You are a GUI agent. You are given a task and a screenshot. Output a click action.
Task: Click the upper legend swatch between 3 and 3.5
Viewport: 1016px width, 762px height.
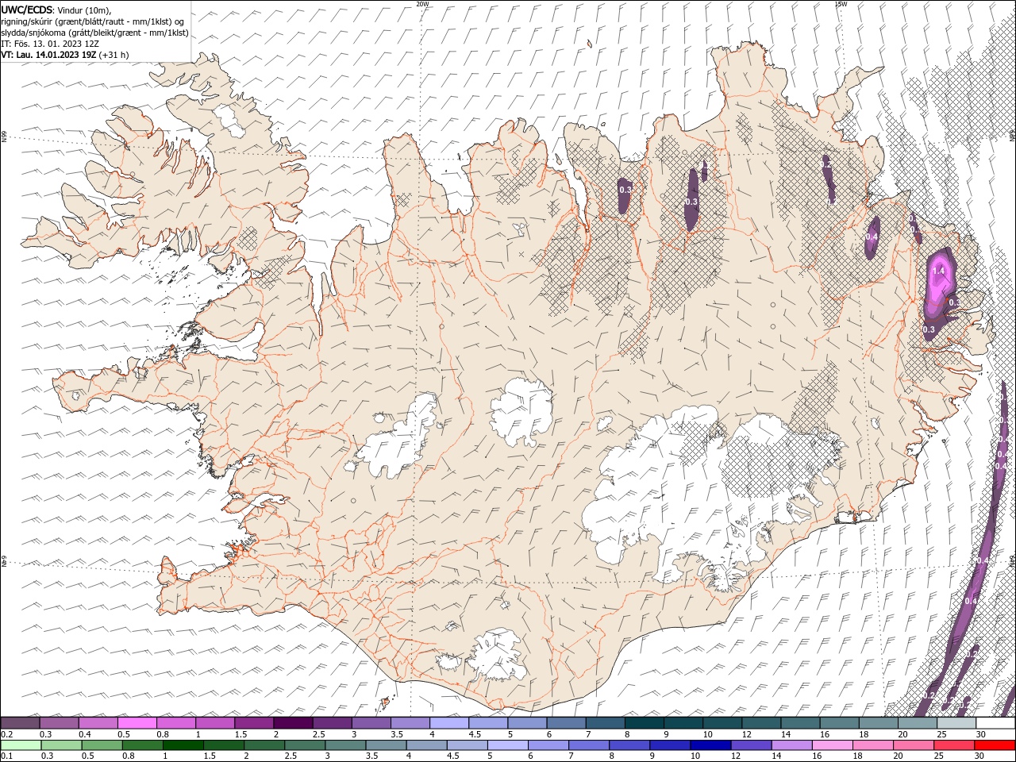pyautogui.click(x=371, y=723)
